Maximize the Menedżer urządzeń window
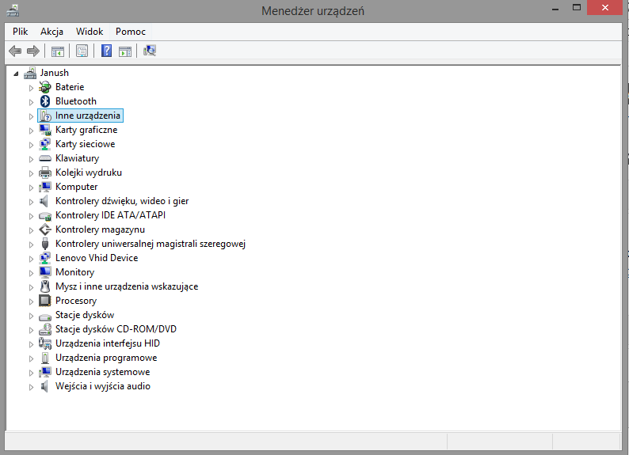The width and height of the screenshot is (629, 455). (x=577, y=8)
